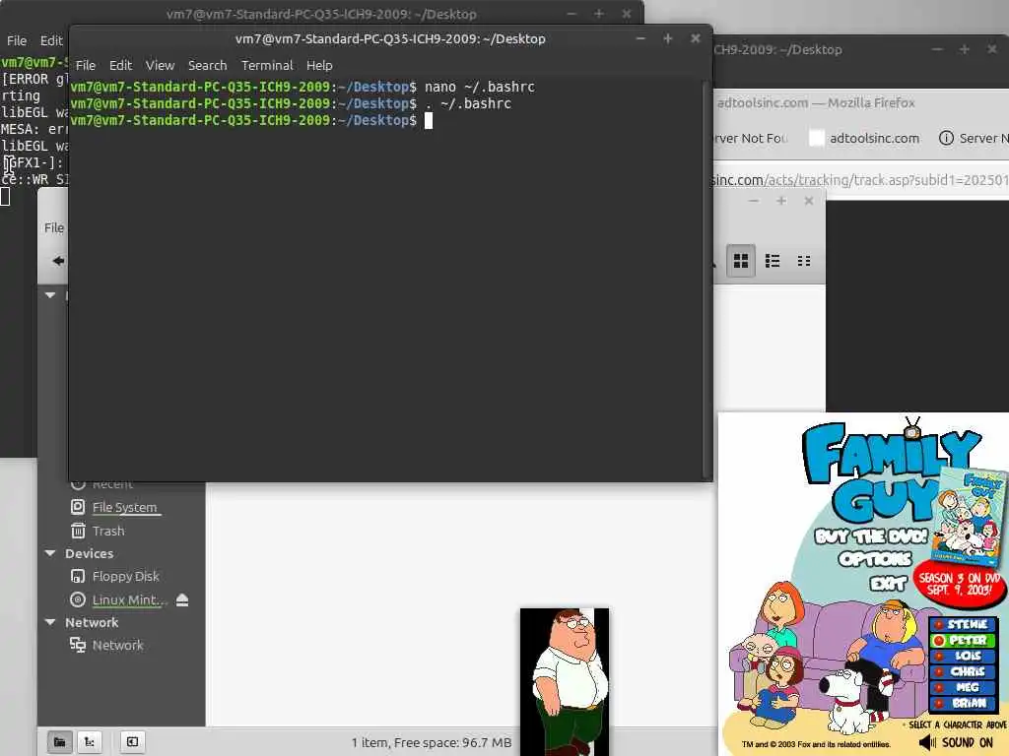Click the Trash bin icon in sidebar
Image resolution: width=1009 pixels, height=756 pixels.
click(78, 531)
